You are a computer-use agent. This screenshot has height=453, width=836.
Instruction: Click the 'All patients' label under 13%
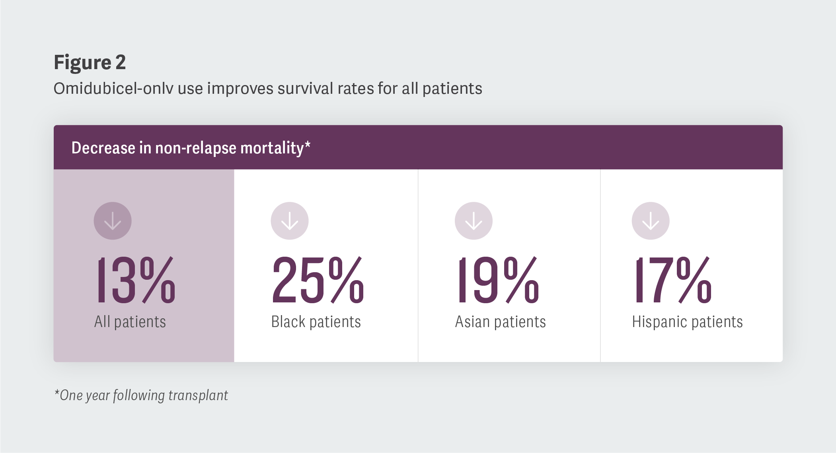[130, 322]
